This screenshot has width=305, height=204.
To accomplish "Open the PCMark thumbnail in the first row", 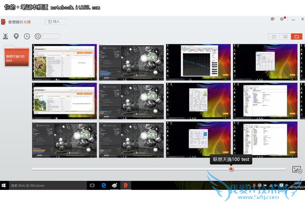I will (64, 62).
